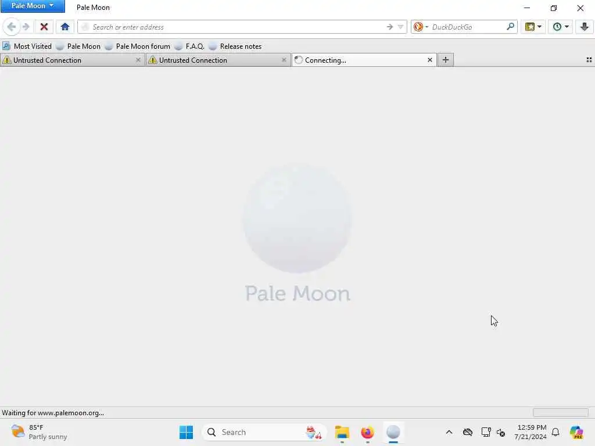The height and width of the screenshot is (446, 595).
Task: Click the muted volume tray icon
Action: (x=501, y=432)
